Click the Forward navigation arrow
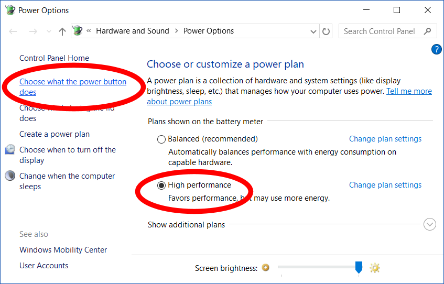 [x=33, y=31]
